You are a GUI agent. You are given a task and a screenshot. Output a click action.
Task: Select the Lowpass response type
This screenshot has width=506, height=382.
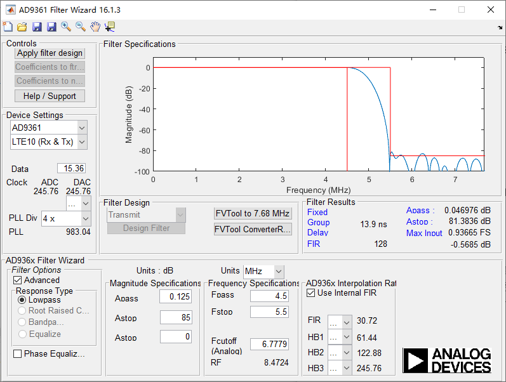[22, 300]
